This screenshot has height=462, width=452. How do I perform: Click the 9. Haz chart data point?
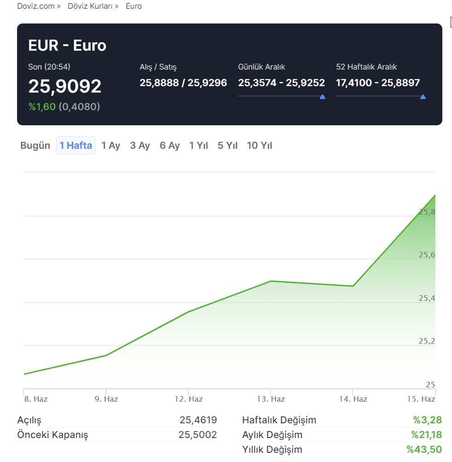pyautogui.click(x=106, y=356)
